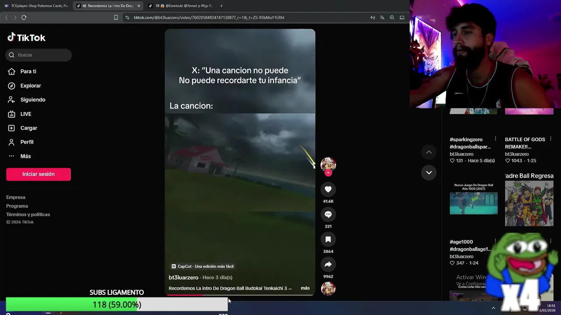
Task: Open options for BATTLE OF GODS video
Action: point(550,139)
